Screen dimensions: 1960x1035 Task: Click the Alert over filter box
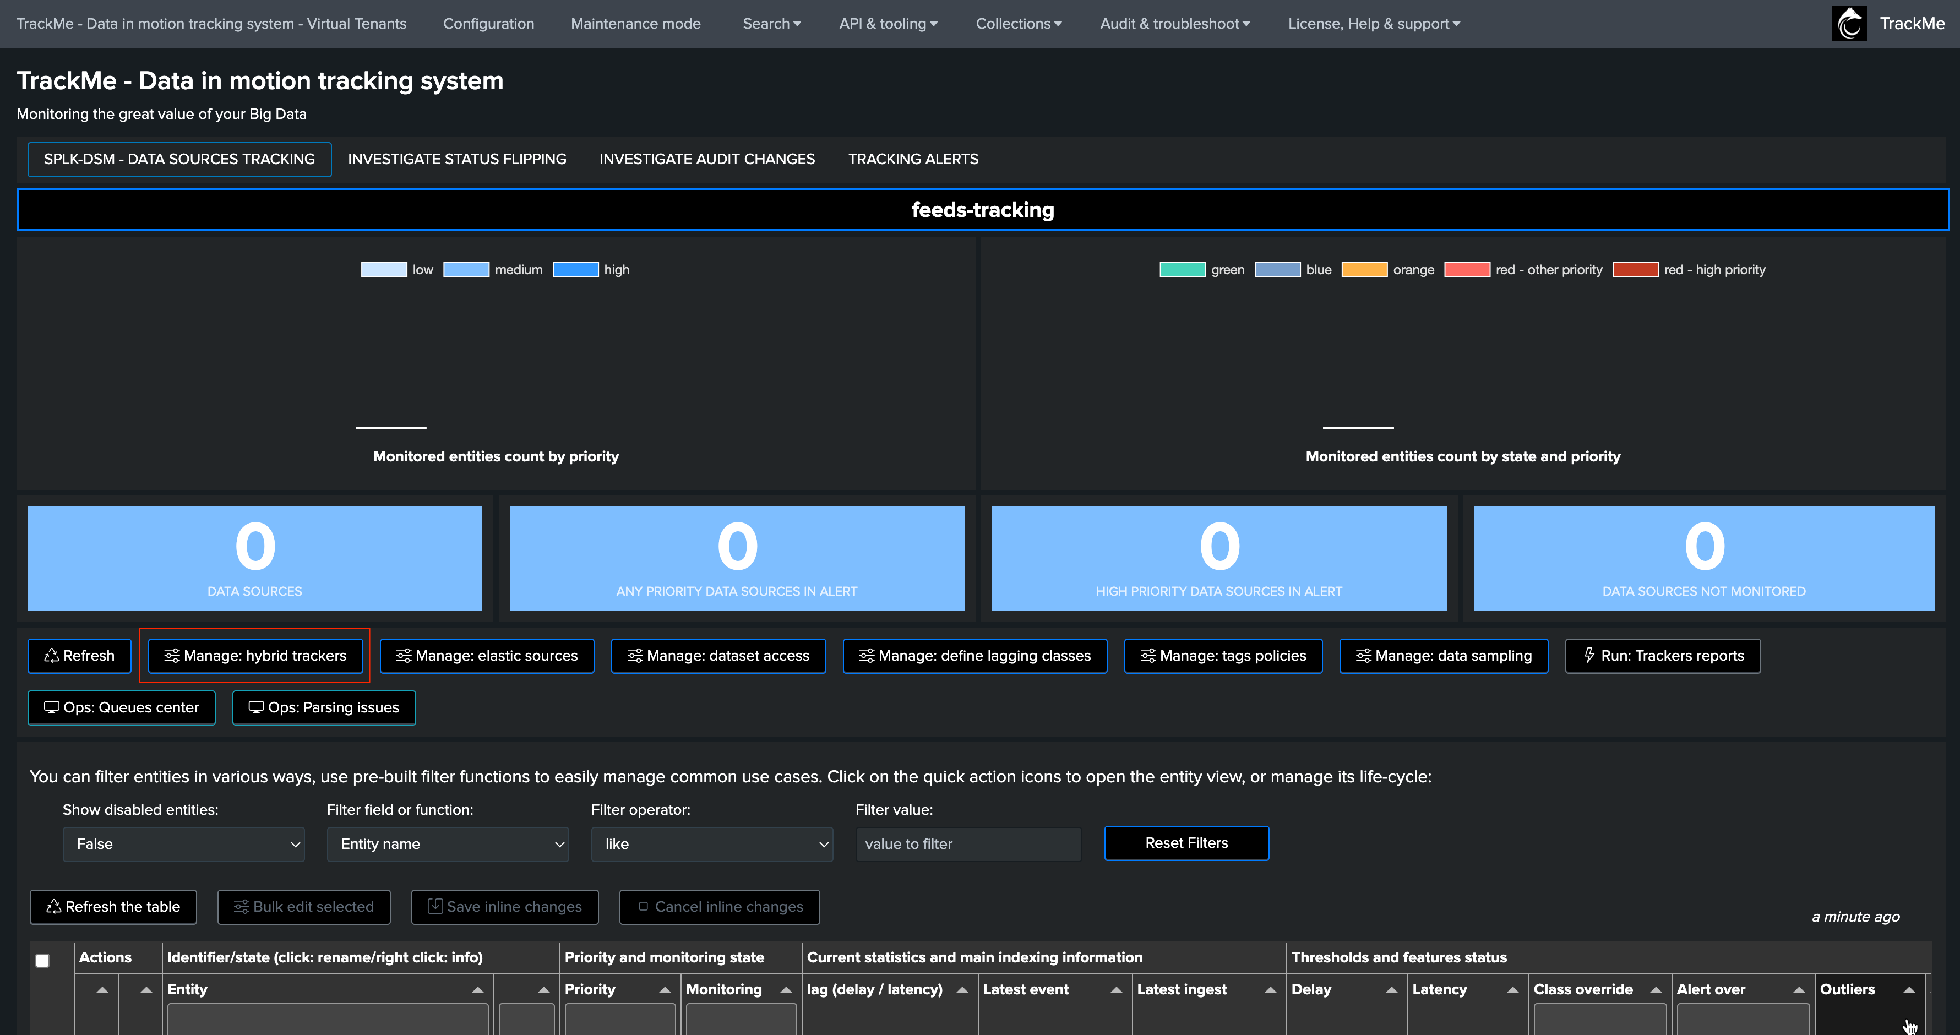coord(1743,1020)
